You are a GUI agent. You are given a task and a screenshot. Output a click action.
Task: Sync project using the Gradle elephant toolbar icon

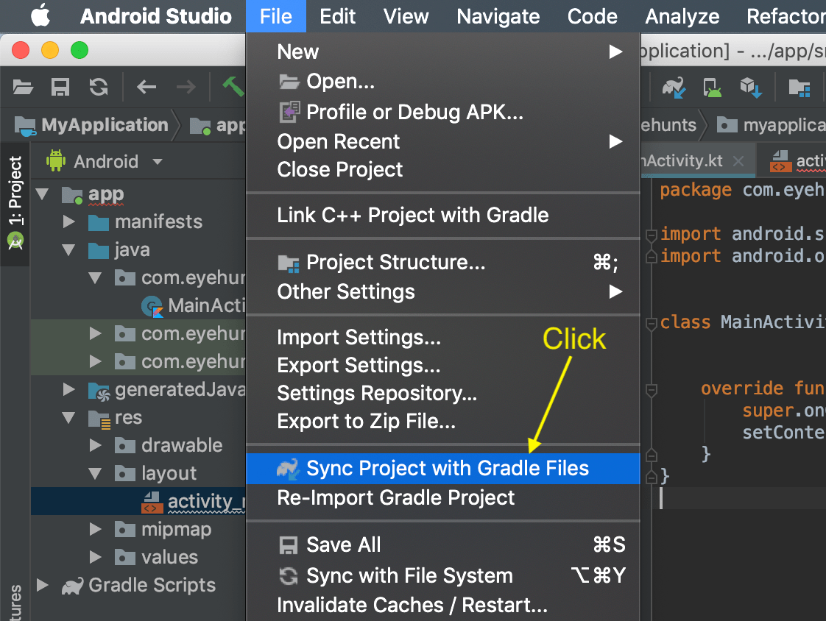tap(673, 87)
